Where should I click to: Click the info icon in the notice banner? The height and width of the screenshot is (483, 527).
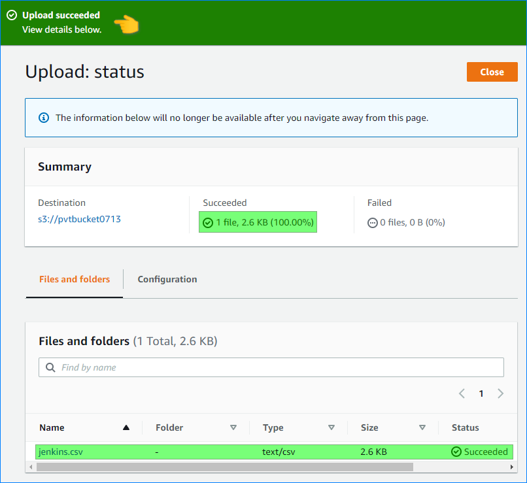(x=44, y=118)
